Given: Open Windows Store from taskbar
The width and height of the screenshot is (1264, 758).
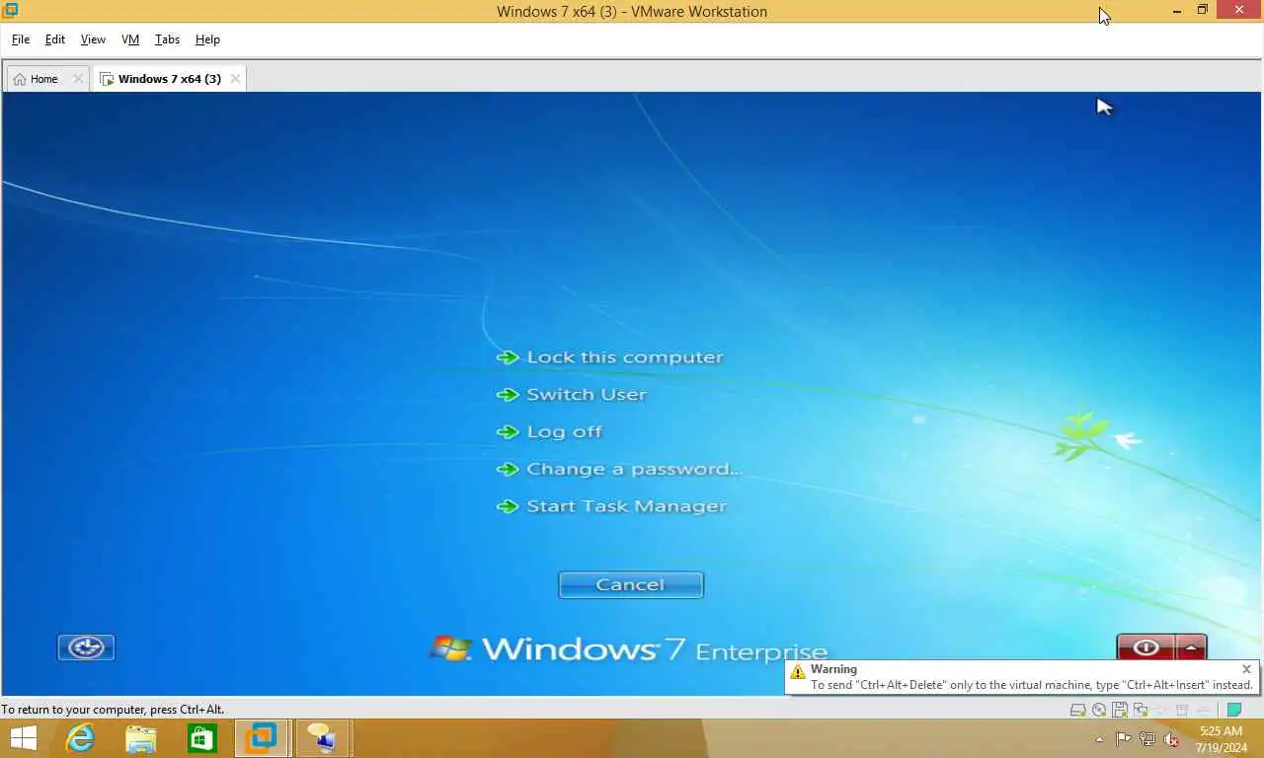Looking at the screenshot, I should 201,738.
